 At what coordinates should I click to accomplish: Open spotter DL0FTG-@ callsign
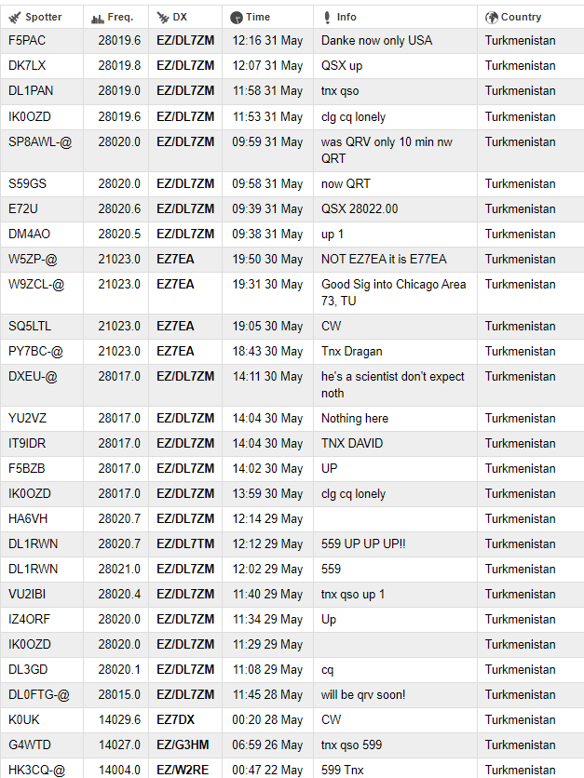click(x=39, y=694)
